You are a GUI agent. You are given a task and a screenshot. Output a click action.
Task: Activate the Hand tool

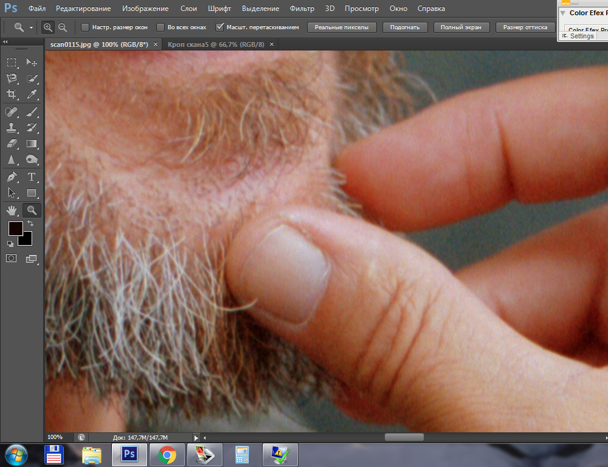pos(12,210)
